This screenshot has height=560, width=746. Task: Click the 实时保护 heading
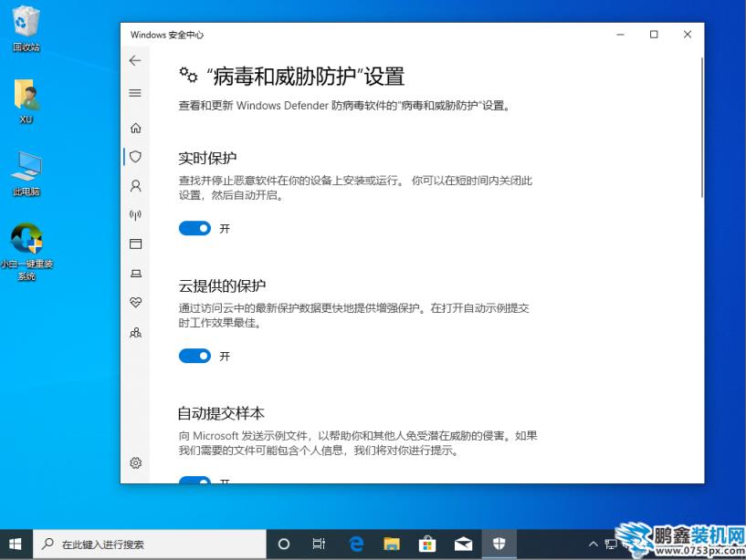click(207, 159)
